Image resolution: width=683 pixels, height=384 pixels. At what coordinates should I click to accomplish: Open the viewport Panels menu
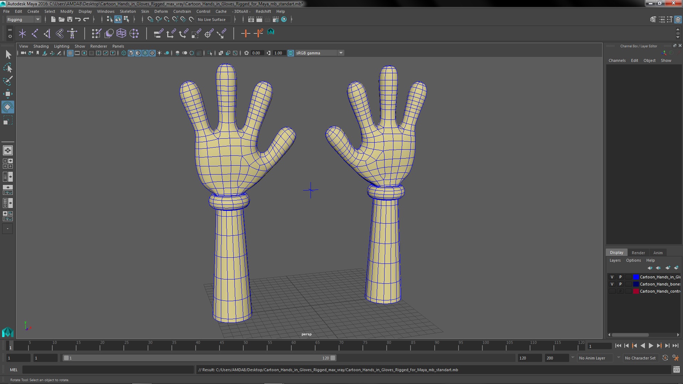(118, 46)
